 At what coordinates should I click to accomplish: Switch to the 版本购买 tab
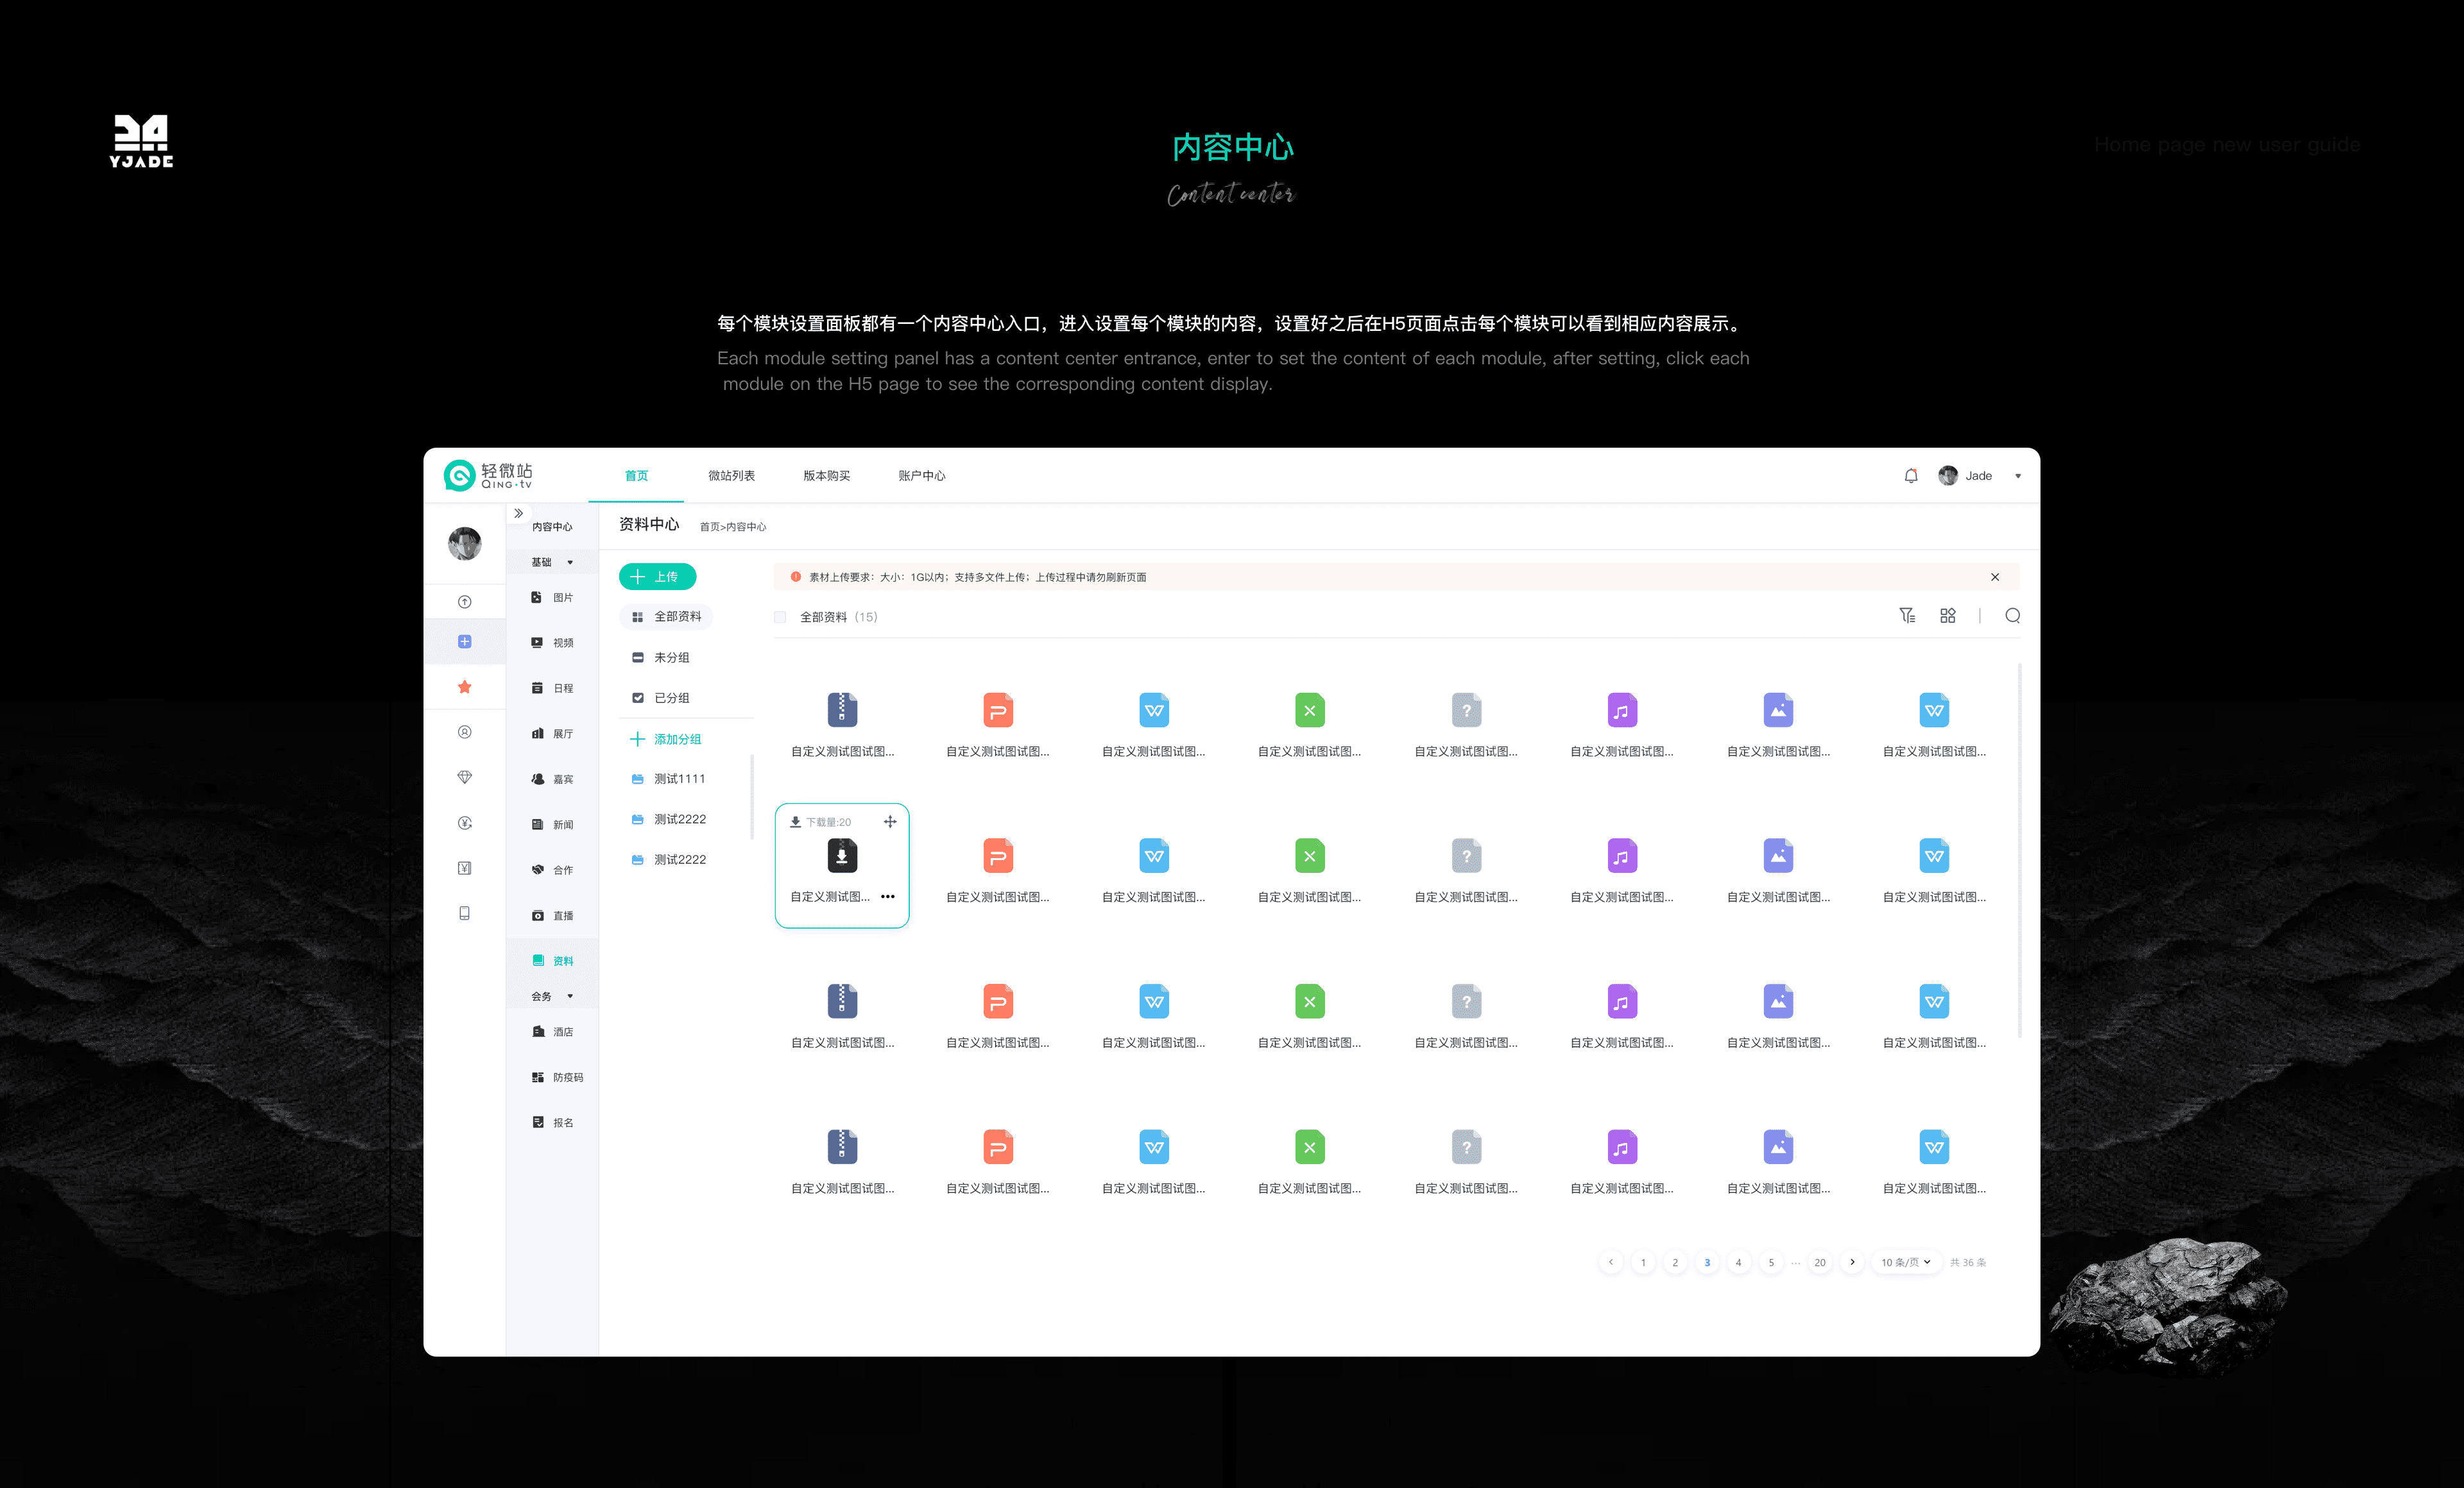click(x=826, y=476)
